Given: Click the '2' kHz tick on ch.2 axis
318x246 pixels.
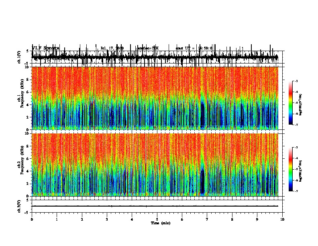Looking at the screenshot, I should coord(28,184).
